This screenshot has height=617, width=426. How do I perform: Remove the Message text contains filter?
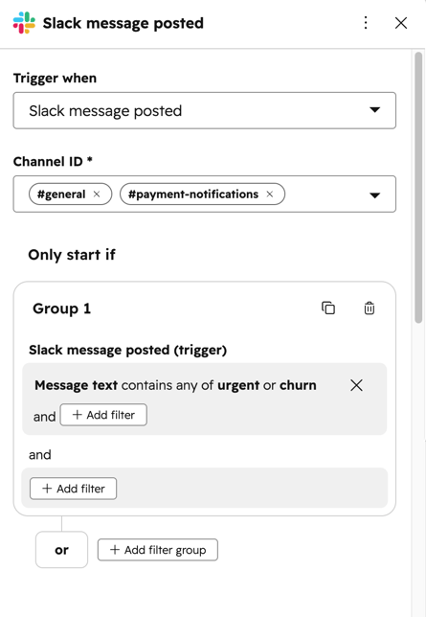point(356,385)
